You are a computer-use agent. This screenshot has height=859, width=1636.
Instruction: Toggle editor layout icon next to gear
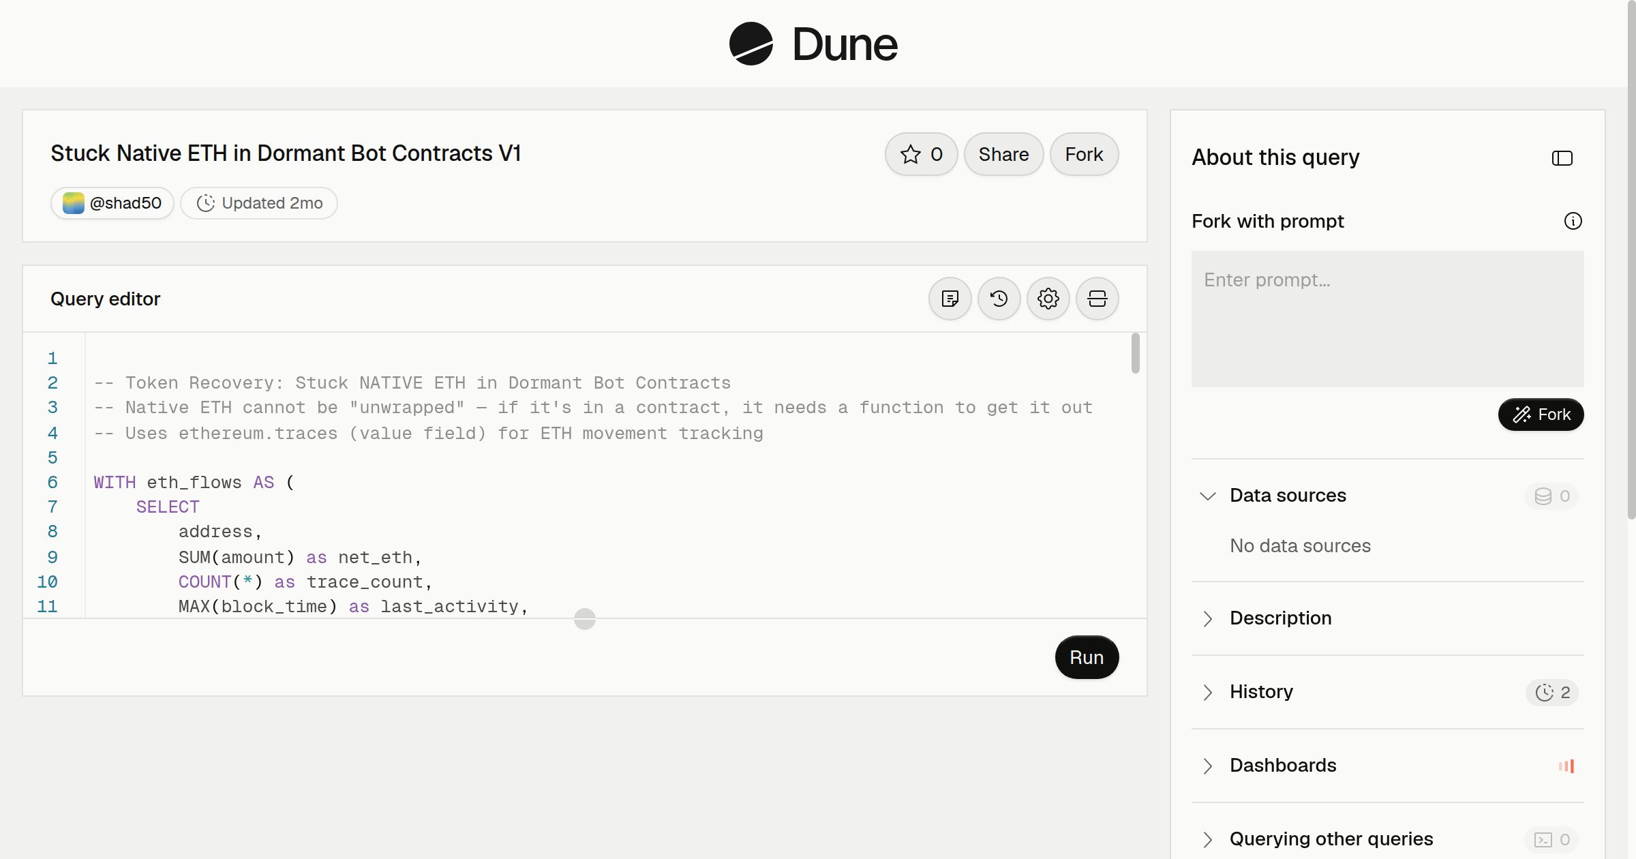tap(1097, 299)
